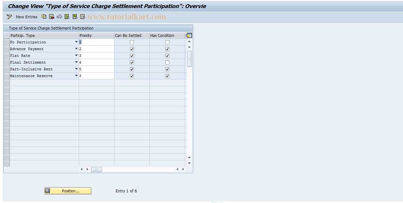This screenshot has width=403, height=203.
Task: Open the Part-Inclusive Rent type dropdown
Action: point(76,69)
